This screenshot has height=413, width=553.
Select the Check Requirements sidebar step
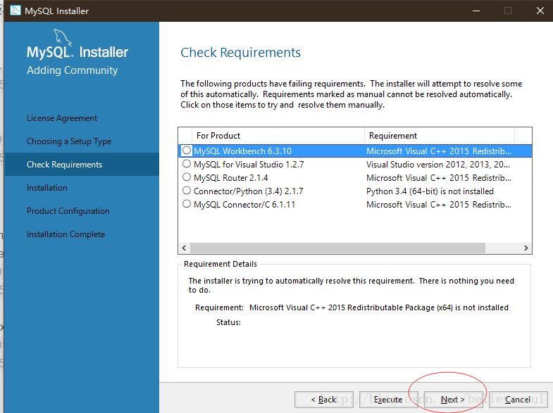pyautogui.click(x=82, y=165)
